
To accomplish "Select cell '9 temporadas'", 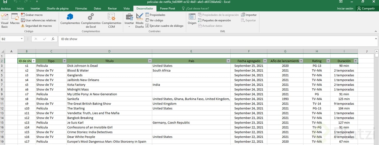I will click(x=344, y=104).
